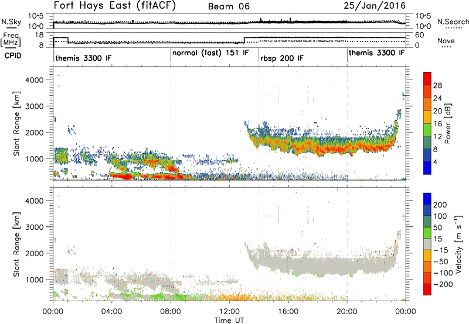Click the 'rbsp 200 IF' CPID label
Screen dimensions: 469x324
[x=282, y=58]
